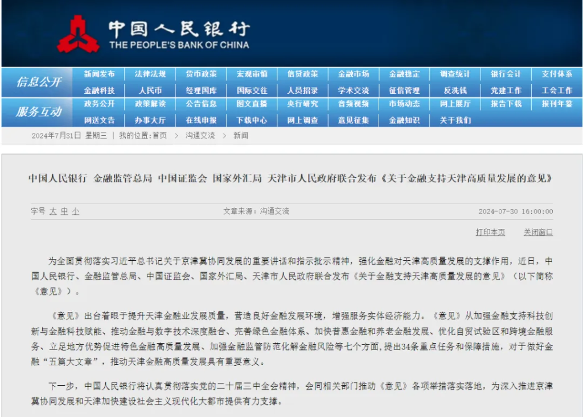This screenshot has height=417, width=583.
Task: Go to 央行研究
Action: pyautogui.click(x=303, y=104)
